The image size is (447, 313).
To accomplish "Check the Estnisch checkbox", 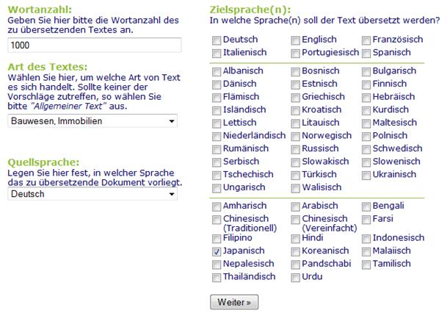I will pos(295,84).
